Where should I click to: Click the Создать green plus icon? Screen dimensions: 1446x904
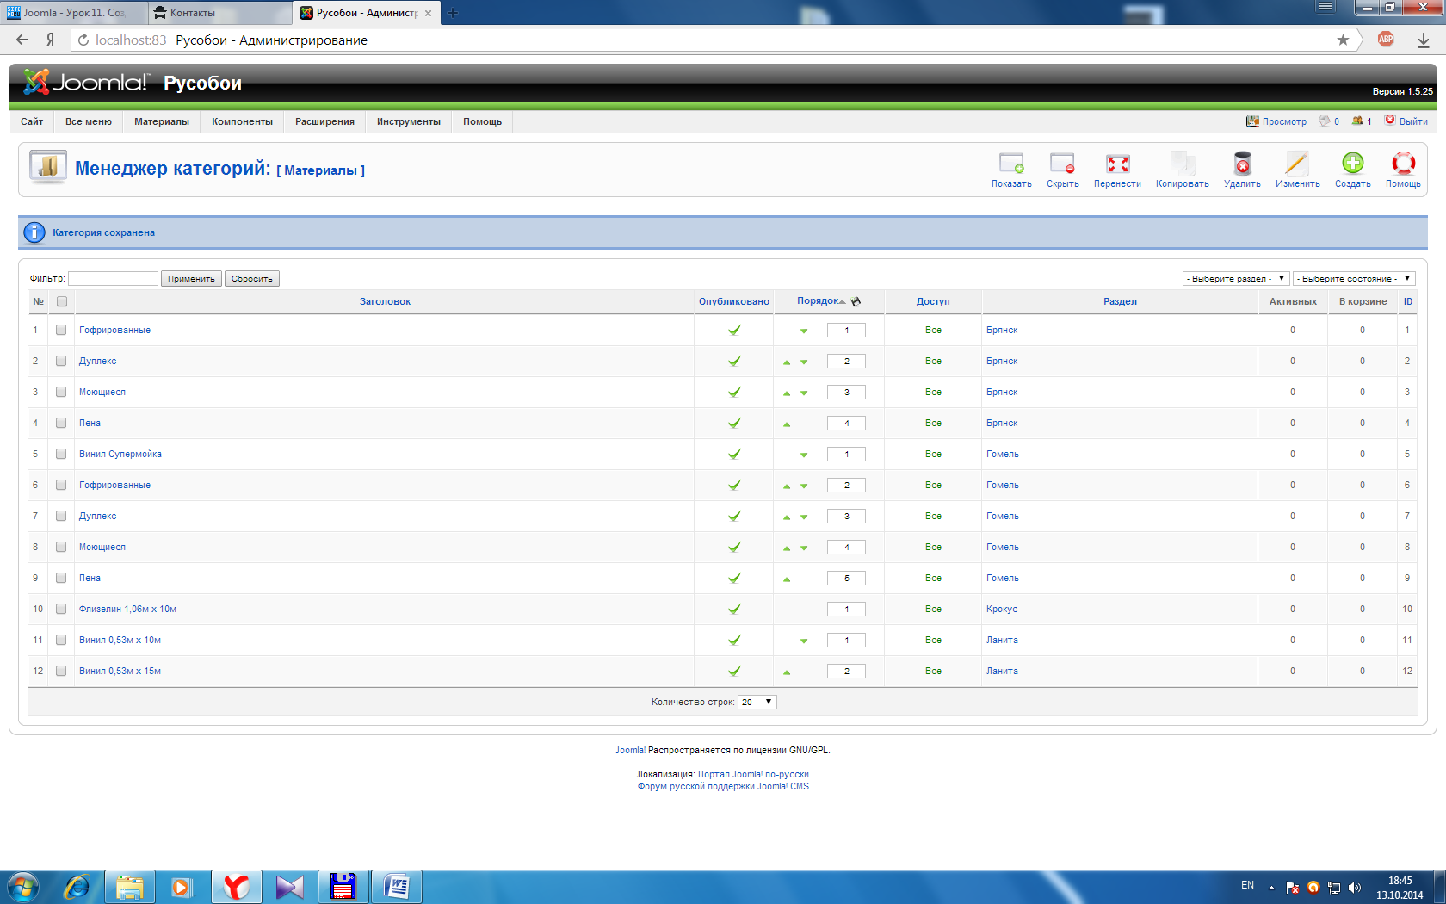pos(1352,164)
